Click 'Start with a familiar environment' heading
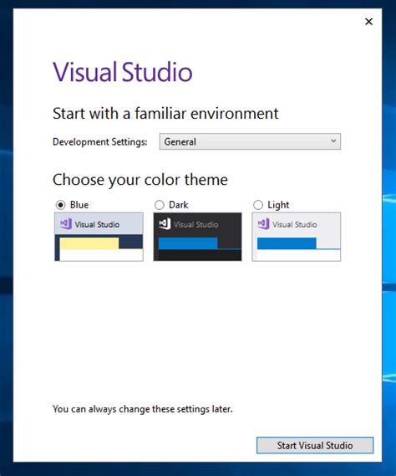The image size is (396, 476). coord(165,114)
